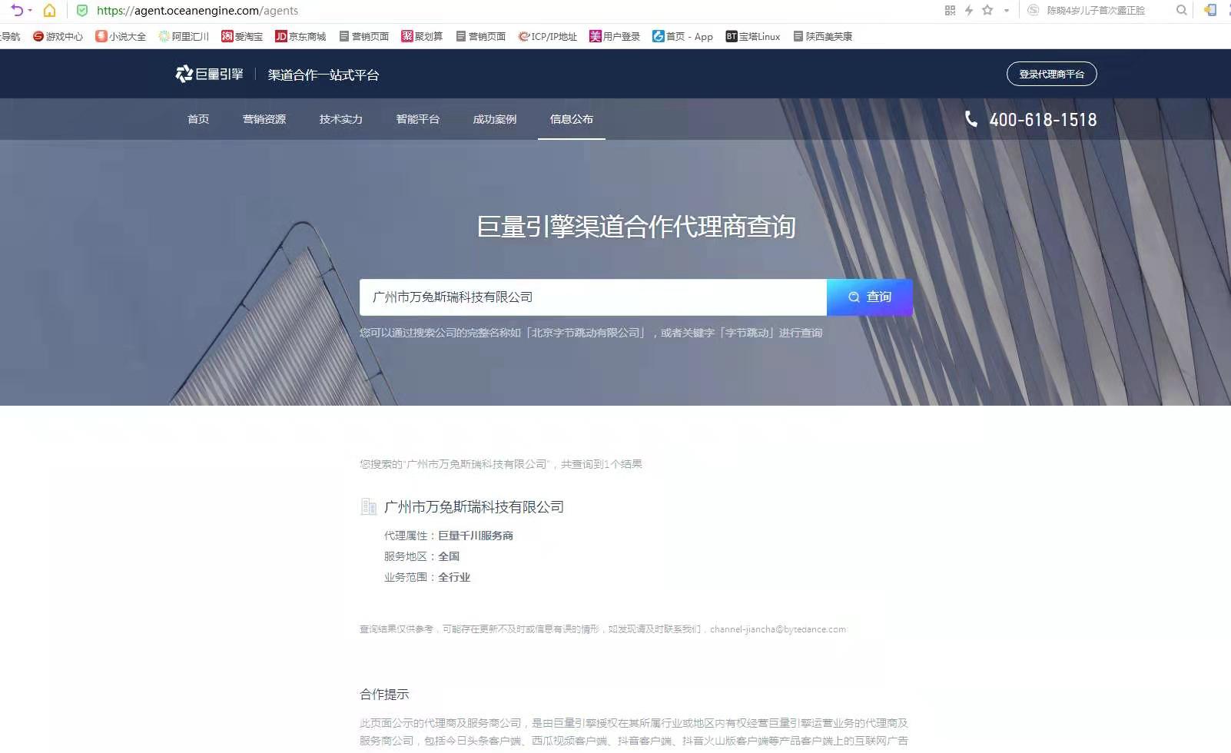Viewport: 1231px width, 753px height.
Task: Click the 查询 search button
Action: click(870, 297)
